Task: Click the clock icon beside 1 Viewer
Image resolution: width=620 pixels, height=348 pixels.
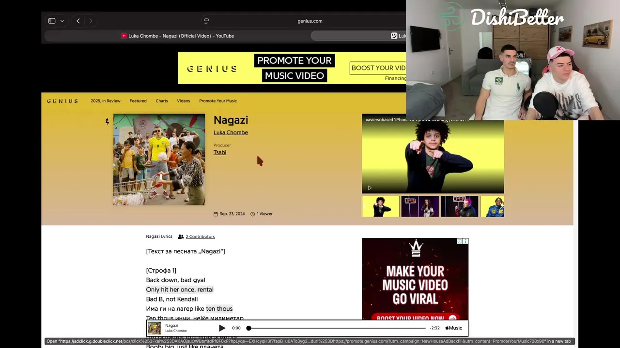Action: pos(252,214)
